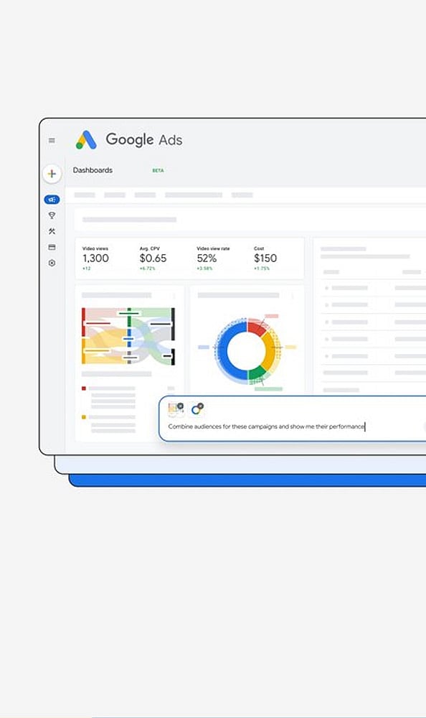Click the green BETA label
This screenshot has width=426, height=718.
[158, 170]
